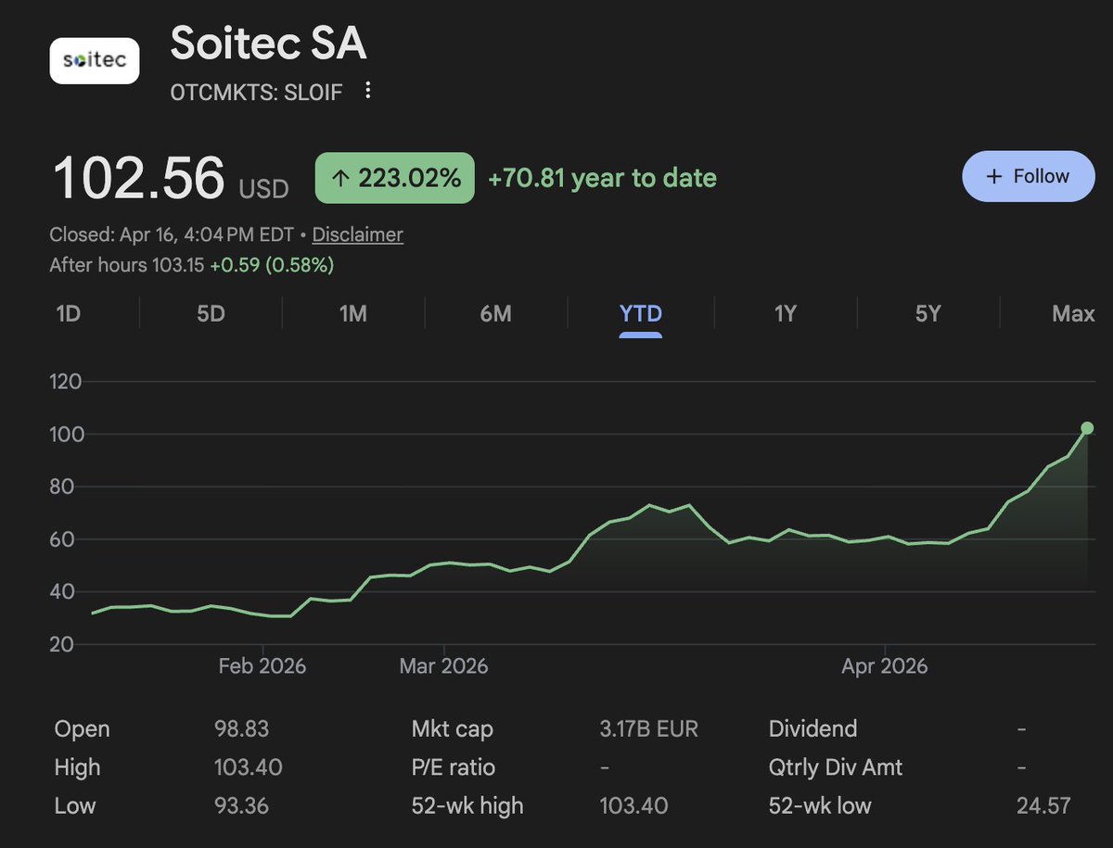Click the 52-wk high value 103.40
1113x848 pixels.
pyautogui.click(x=633, y=806)
